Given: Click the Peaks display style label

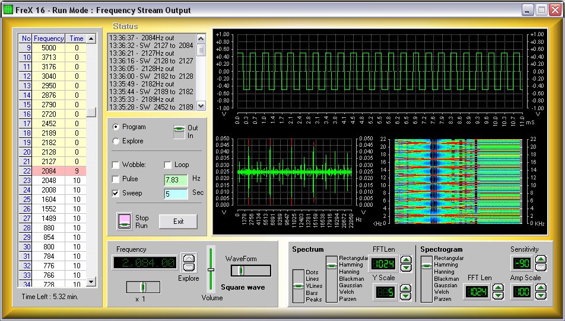Looking at the screenshot, I should (x=313, y=300).
